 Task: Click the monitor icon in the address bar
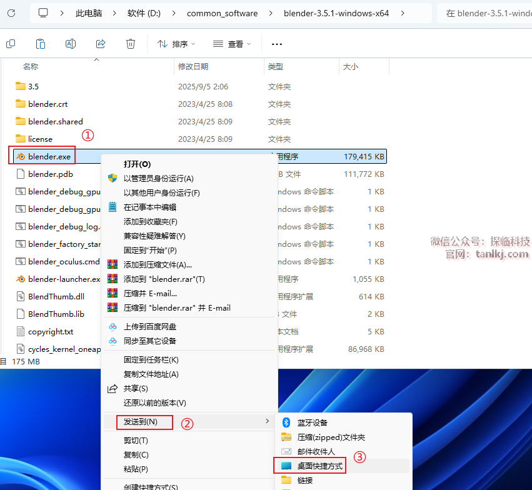[x=43, y=12]
